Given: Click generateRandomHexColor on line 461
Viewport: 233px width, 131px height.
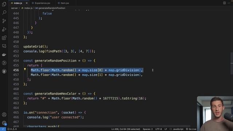Looking at the screenshot, I should 55,94.
